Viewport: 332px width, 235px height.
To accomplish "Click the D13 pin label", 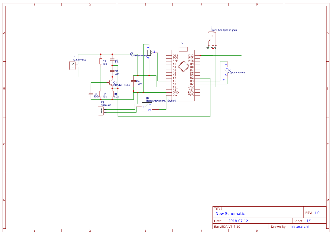I will coord(175,56).
